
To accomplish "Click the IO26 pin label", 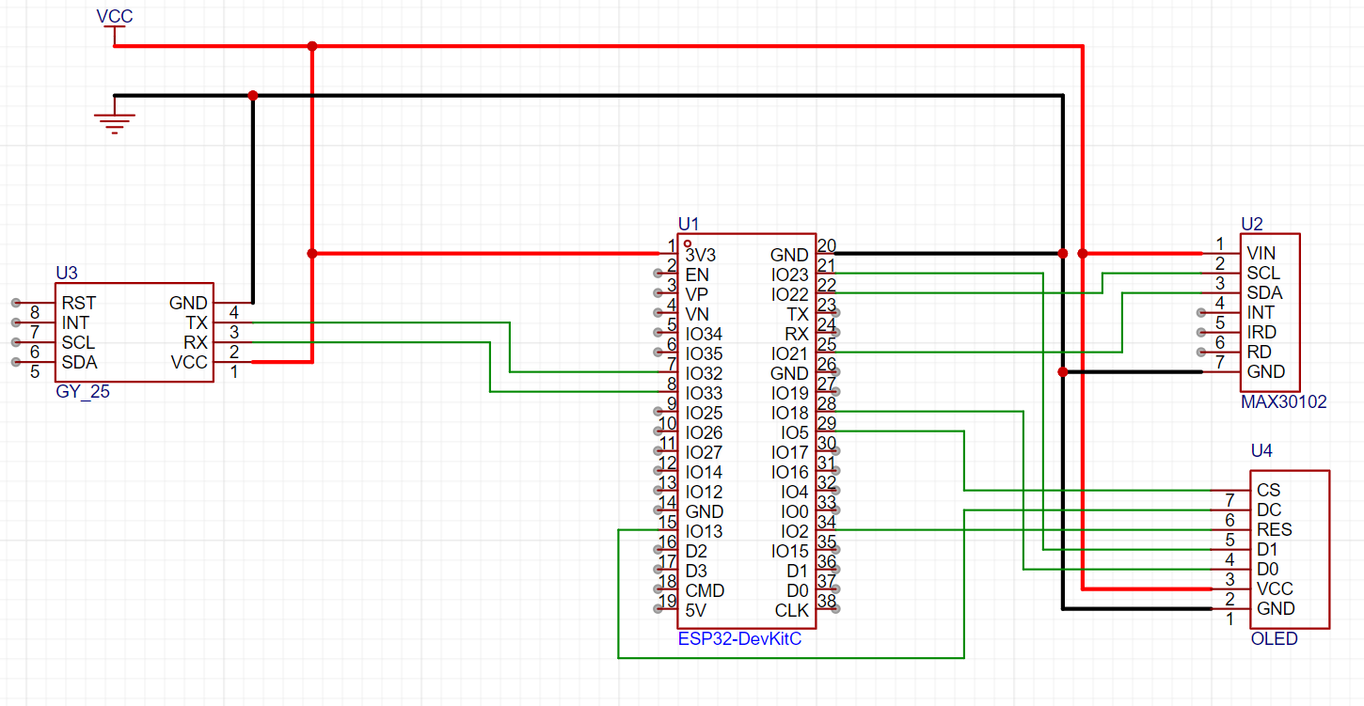I will coord(704,432).
